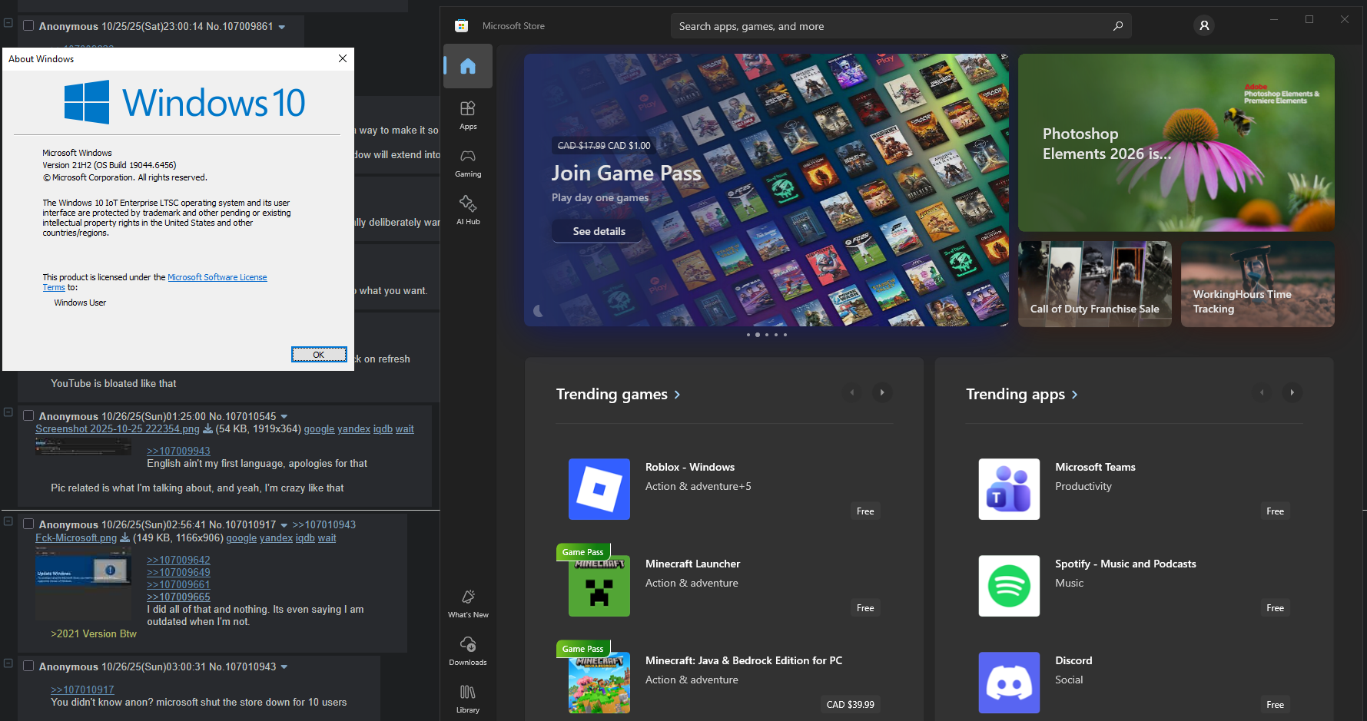Open the Microsoft Teams app icon
This screenshot has height=721, width=1367.
pyautogui.click(x=1009, y=489)
